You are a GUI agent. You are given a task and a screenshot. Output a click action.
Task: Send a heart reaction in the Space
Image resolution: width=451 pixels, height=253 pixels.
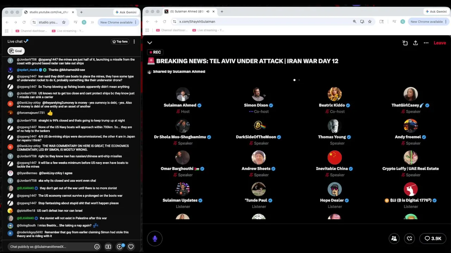[409, 239]
